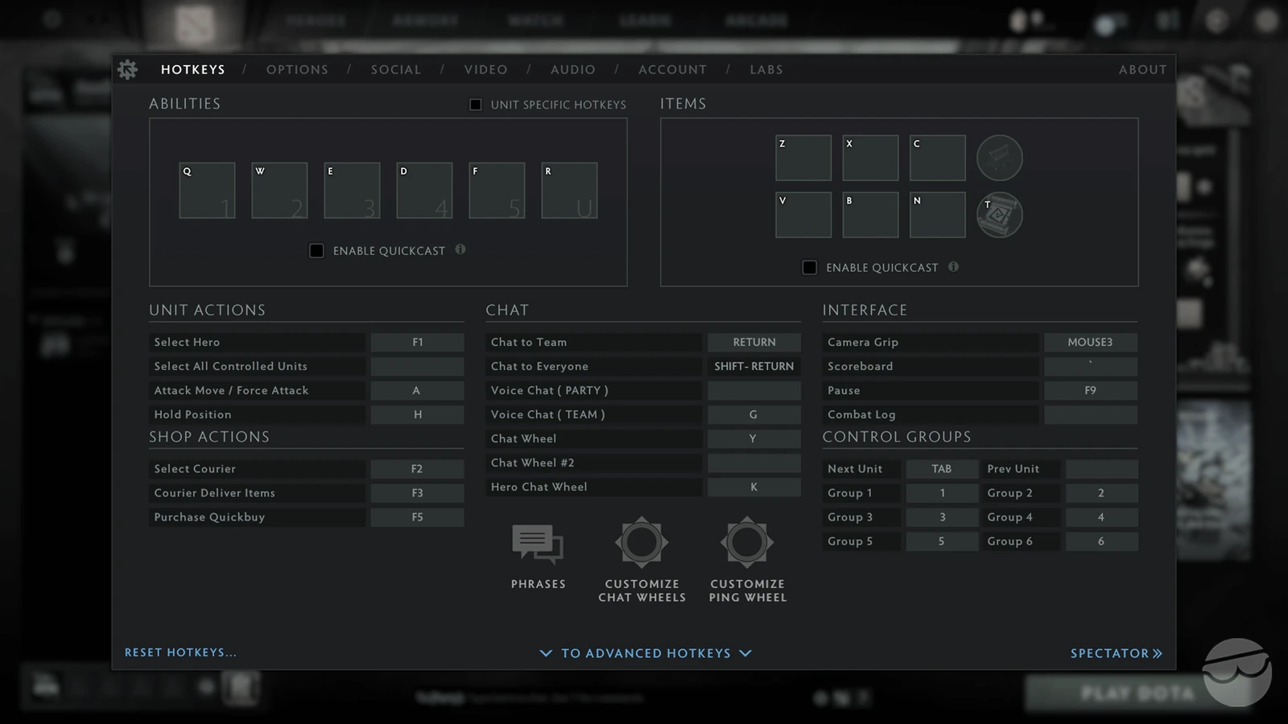This screenshot has height=724, width=1288.
Task: Select item slot bound to V
Action: click(x=803, y=215)
